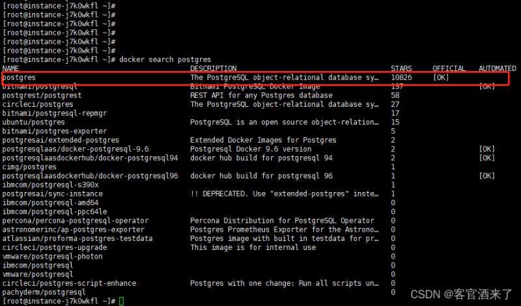Select 'postgresqlaasdockerhub/docker-postgresql94' image name
The height and width of the screenshot is (306, 521).
pos(90,158)
